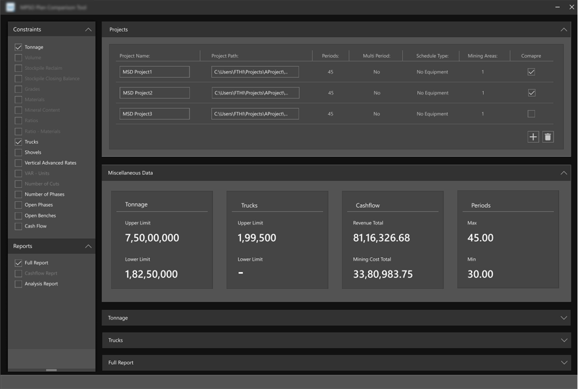
Task: Collapse the Miscellaneous Data section
Action: [564, 173]
